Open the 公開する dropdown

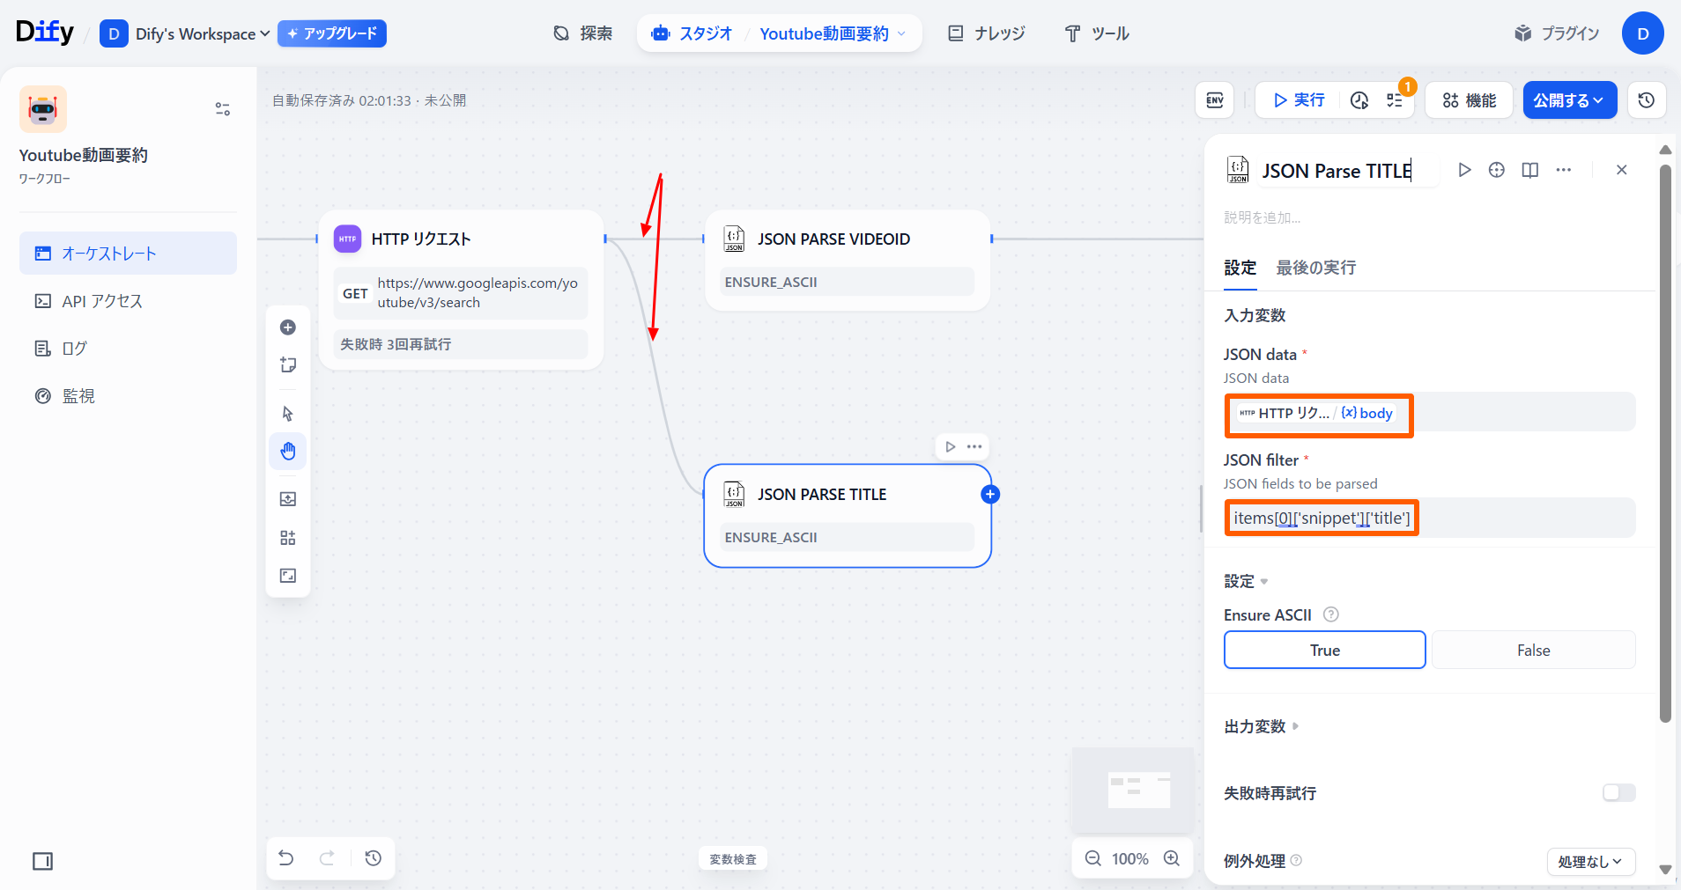pyautogui.click(x=1569, y=100)
